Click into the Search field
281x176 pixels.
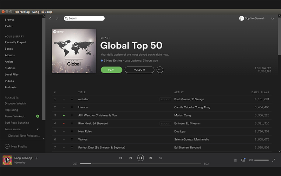coord(84,18)
